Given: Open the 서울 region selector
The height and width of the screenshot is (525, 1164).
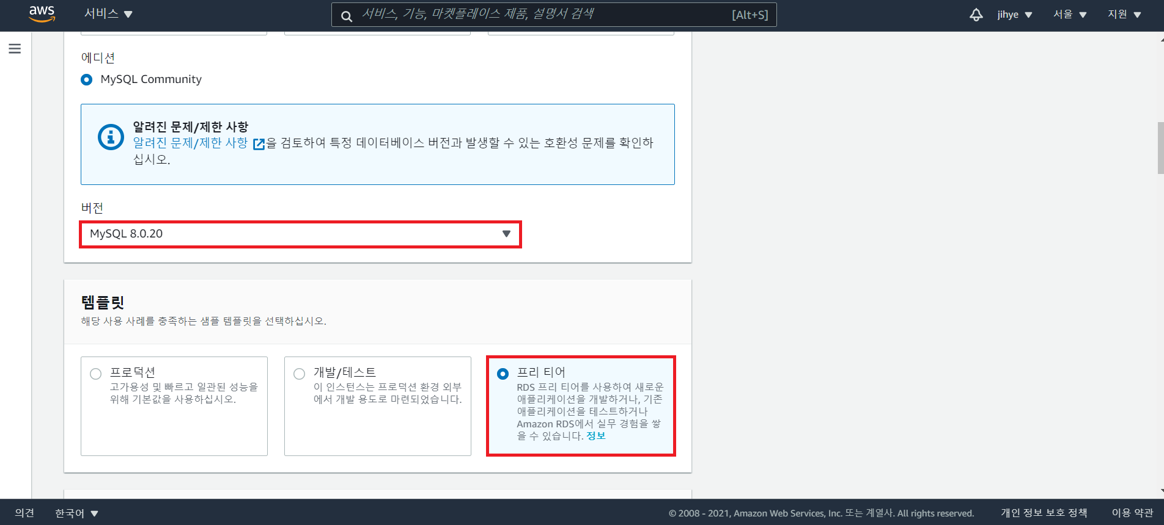Looking at the screenshot, I should click(1070, 15).
